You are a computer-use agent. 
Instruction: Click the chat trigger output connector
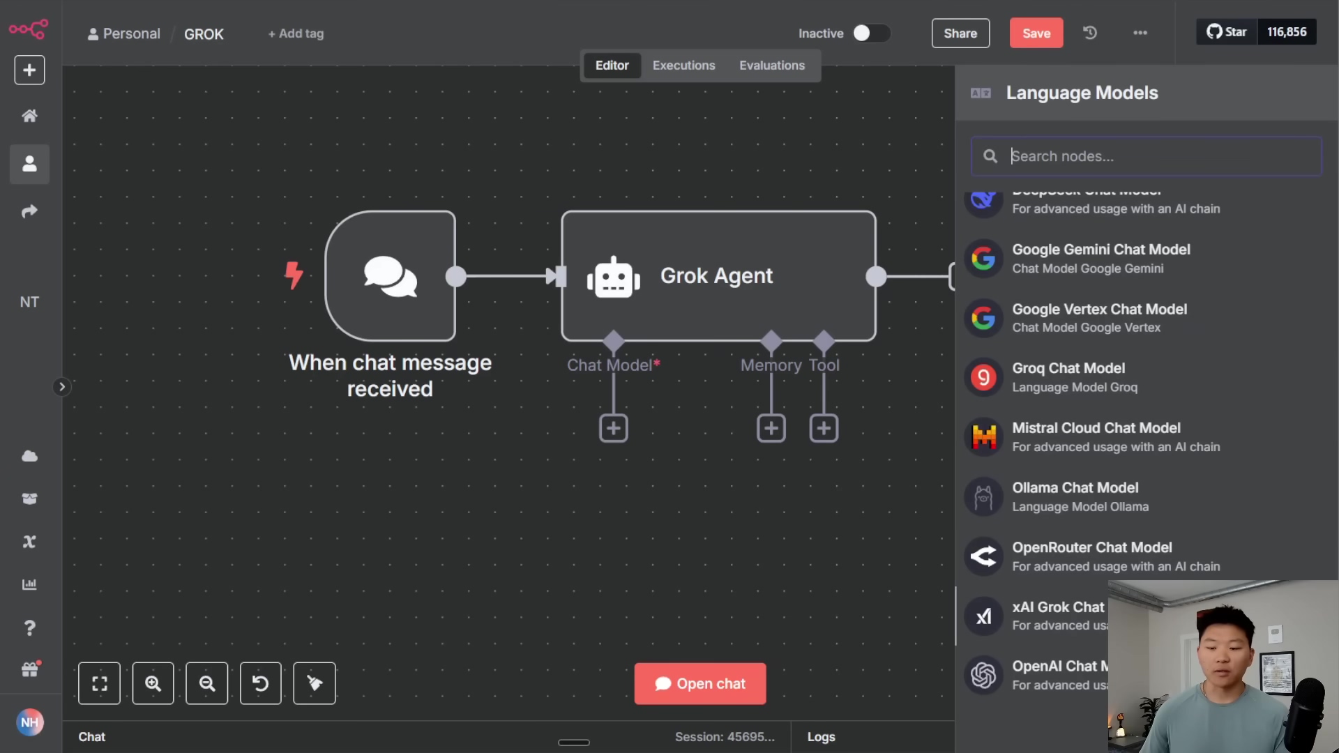[455, 276]
